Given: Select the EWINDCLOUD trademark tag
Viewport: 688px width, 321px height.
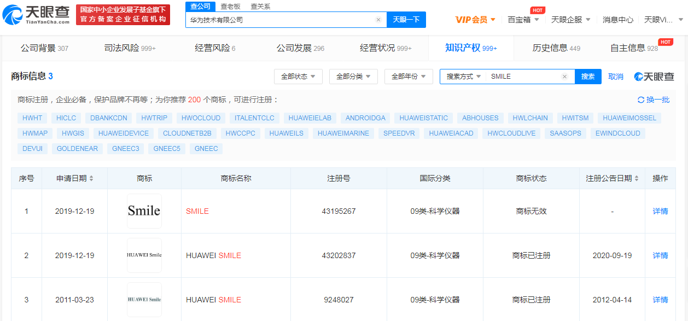Looking at the screenshot, I should pos(618,133).
